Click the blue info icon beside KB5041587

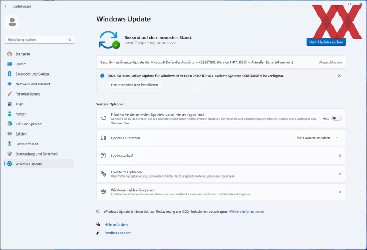(x=103, y=76)
